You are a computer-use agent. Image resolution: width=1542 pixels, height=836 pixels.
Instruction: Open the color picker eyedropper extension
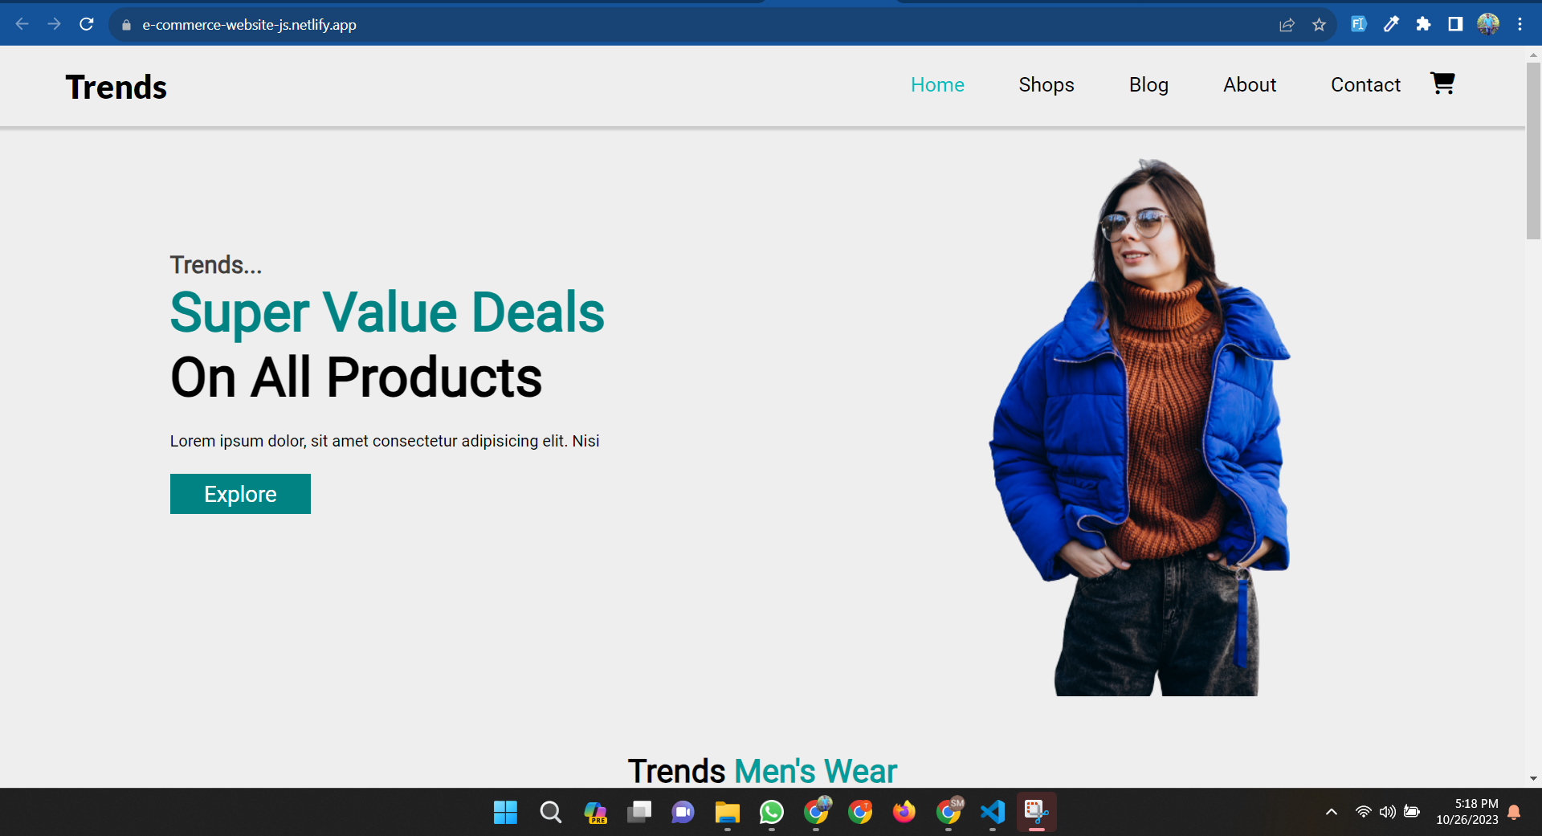pos(1391,24)
